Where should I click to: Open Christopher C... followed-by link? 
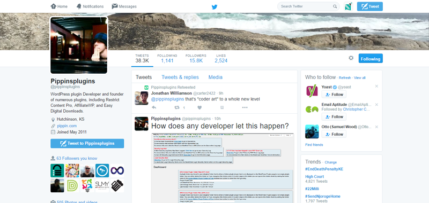click(x=356, y=110)
